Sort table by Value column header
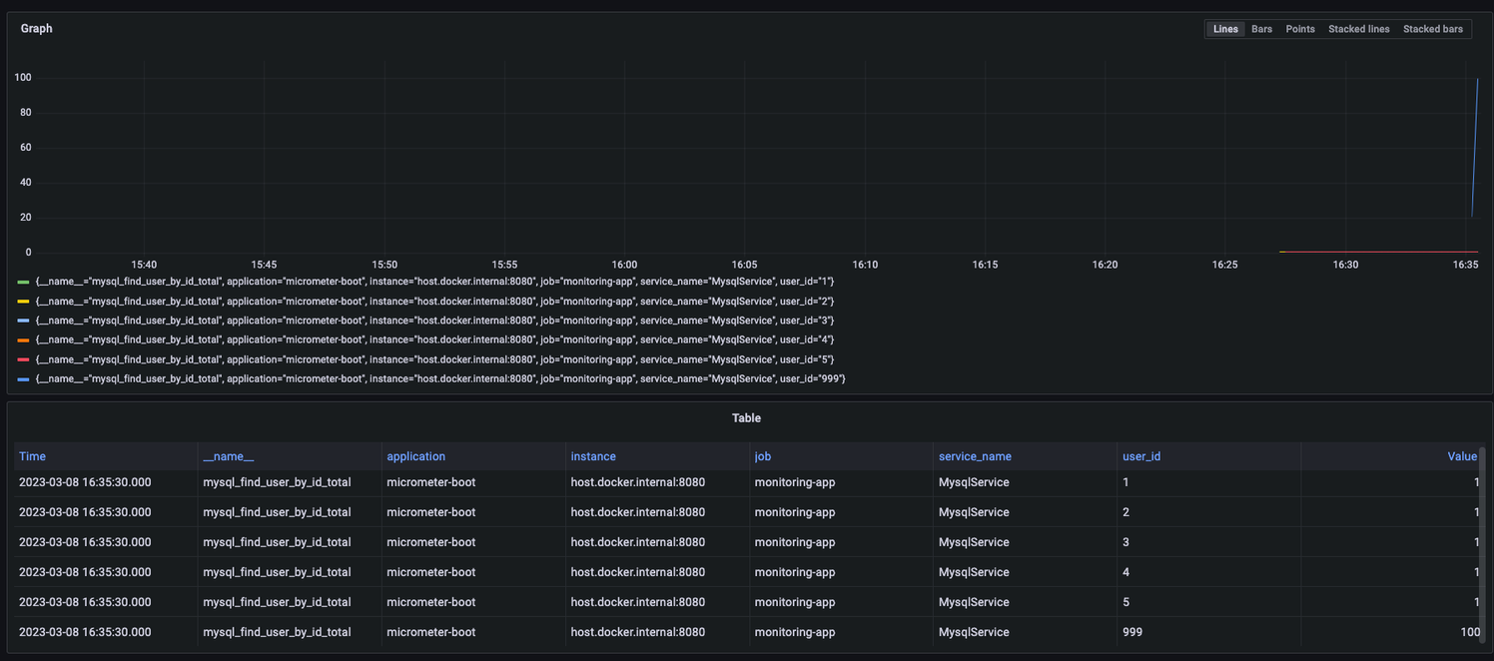Screen dimensions: 1494x661 coord(1462,456)
